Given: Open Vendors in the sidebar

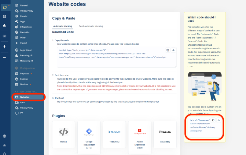Looking at the screenshot, I should tap(25, 84).
